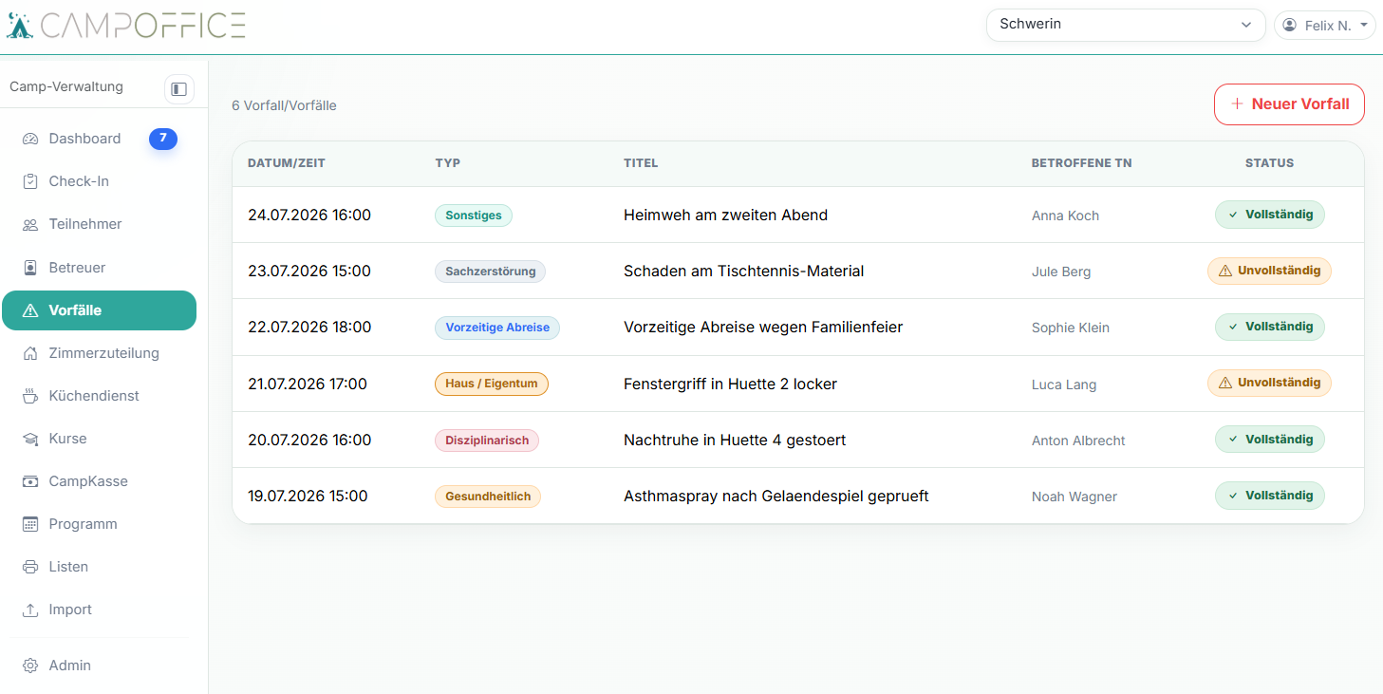Viewport: 1383px width, 694px height.
Task: Open the Schwerin camp dropdown
Action: 1126,25
